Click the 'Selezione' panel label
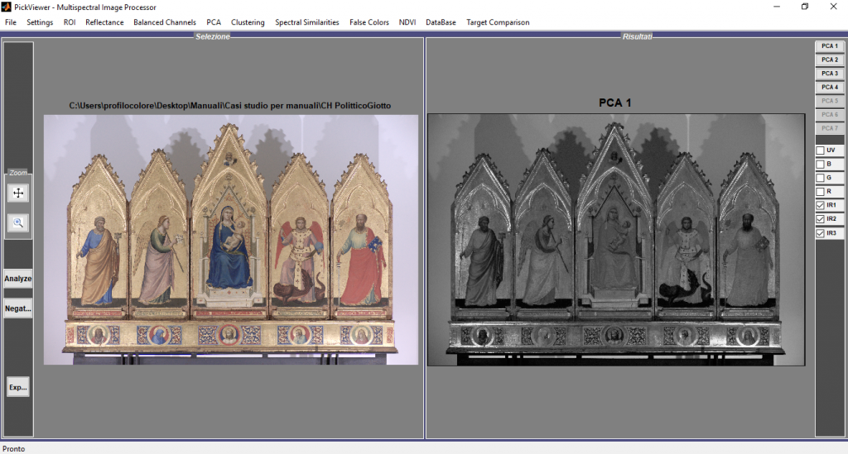This screenshot has height=454, width=848. pyautogui.click(x=213, y=36)
